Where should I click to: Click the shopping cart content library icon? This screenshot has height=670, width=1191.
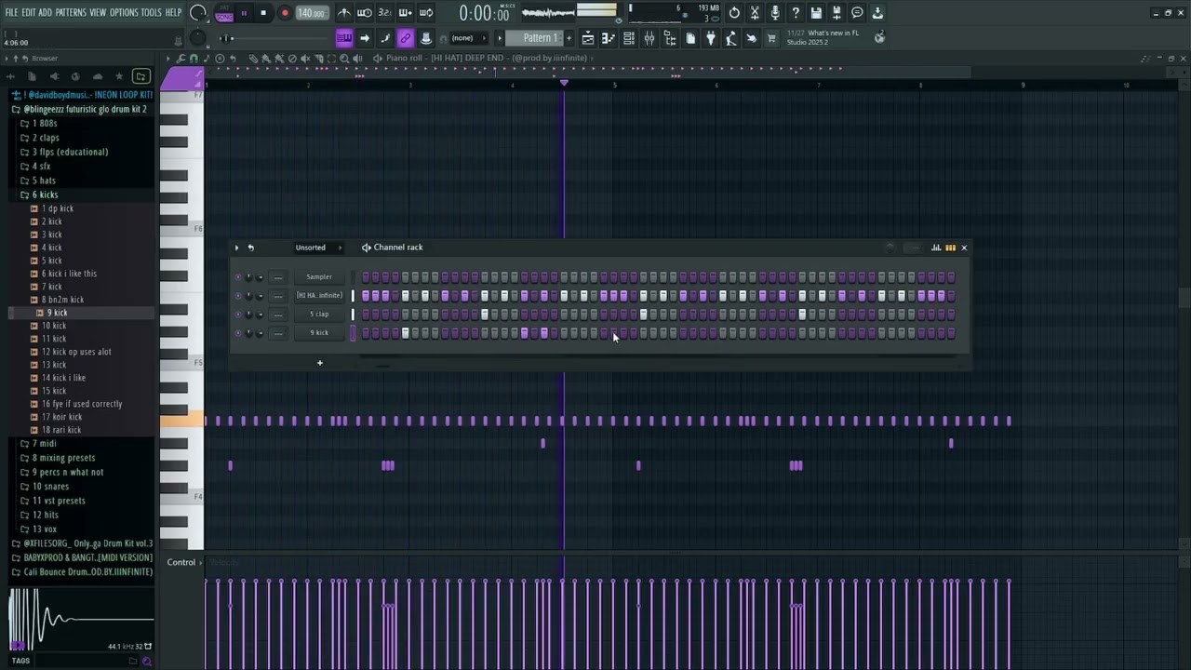click(771, 38)
